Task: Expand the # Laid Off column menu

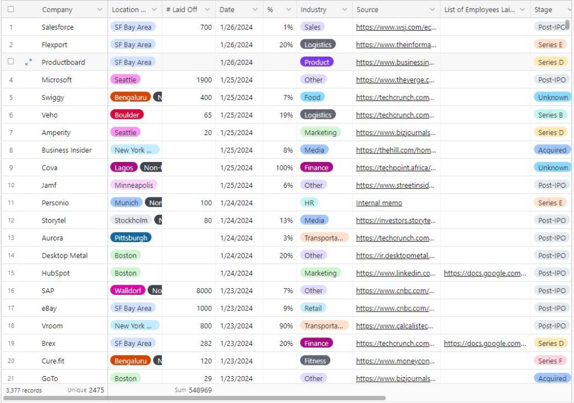Action: click(207, 10)
